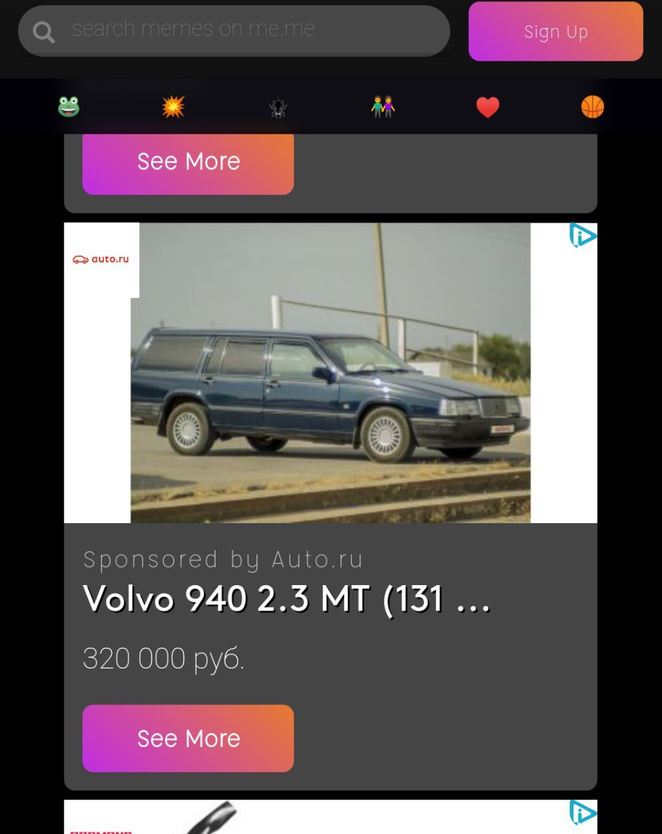Click AdChoices icon on the Volvo ad
This screenshot has height=834, width=662.
click(x=583, y=235)
